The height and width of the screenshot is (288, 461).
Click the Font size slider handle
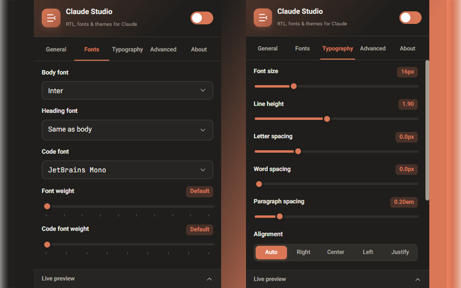tap(294, 86)
